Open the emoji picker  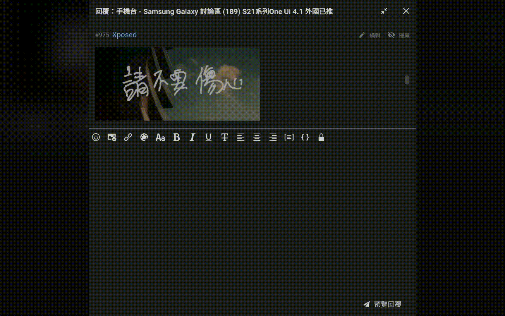point(96,137)
